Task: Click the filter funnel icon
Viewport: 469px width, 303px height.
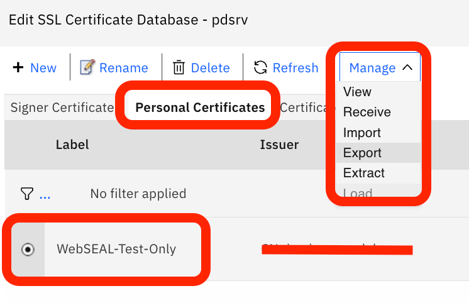Action: coord(26,194)
